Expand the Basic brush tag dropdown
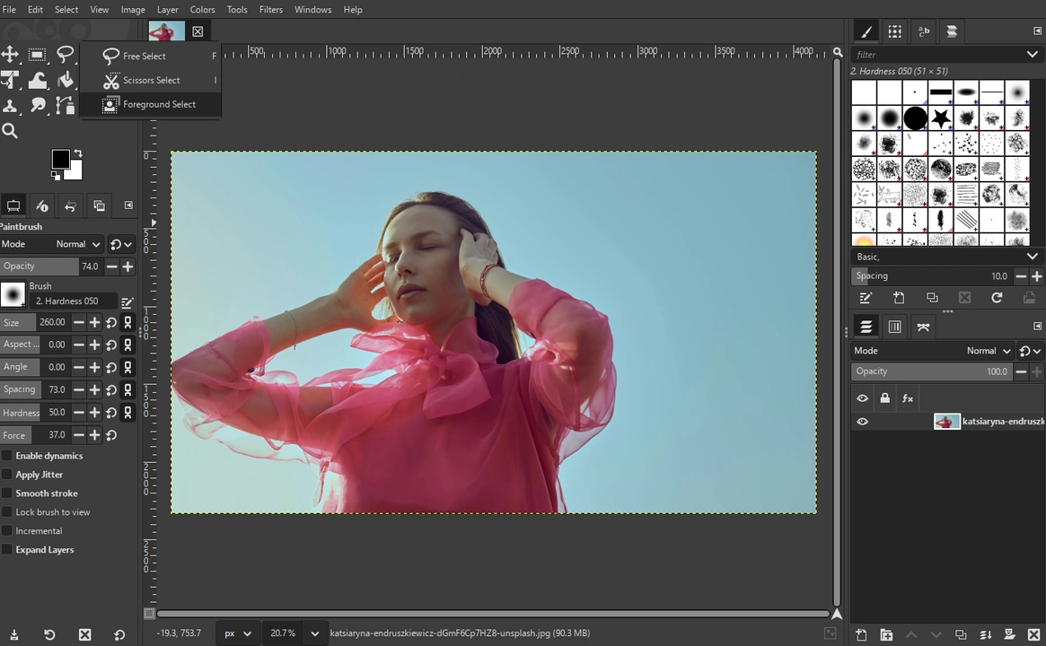1046x646 pixels. tap(1032, 256)
